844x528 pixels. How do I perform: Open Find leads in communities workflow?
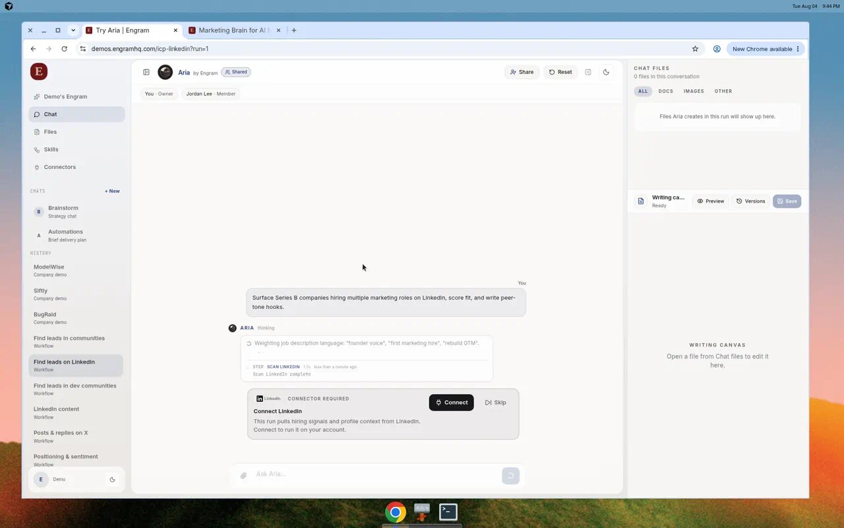point(76,342)
